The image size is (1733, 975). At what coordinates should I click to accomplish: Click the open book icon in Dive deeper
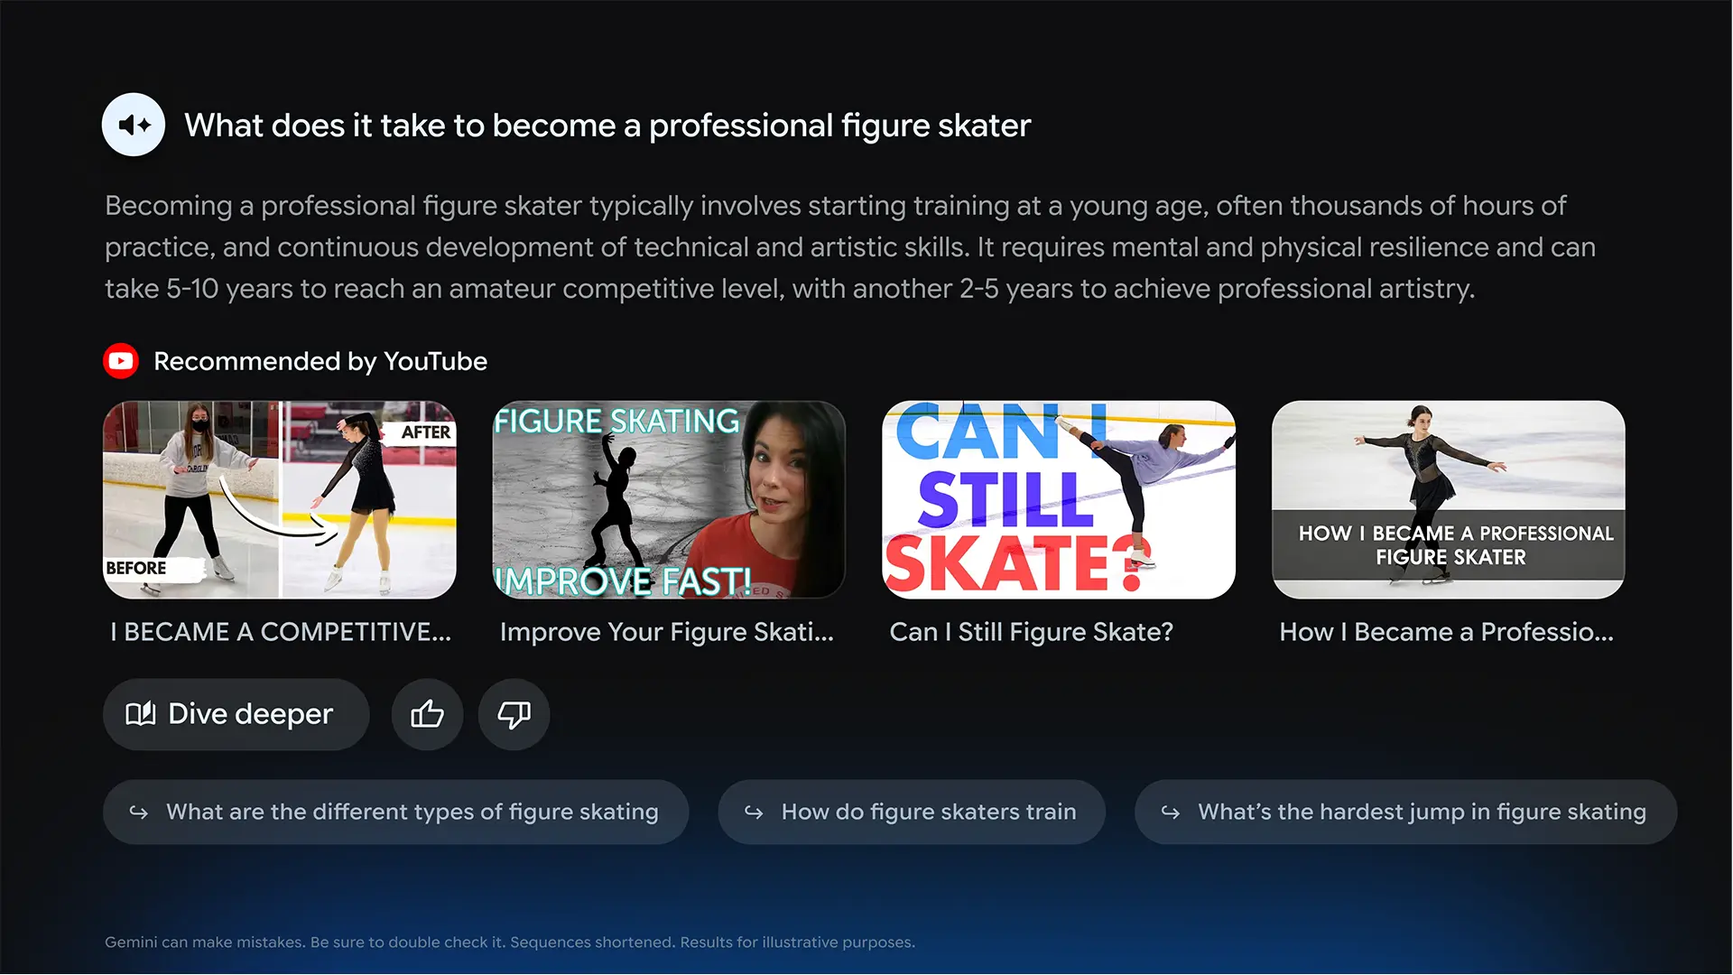pos(141,714)
